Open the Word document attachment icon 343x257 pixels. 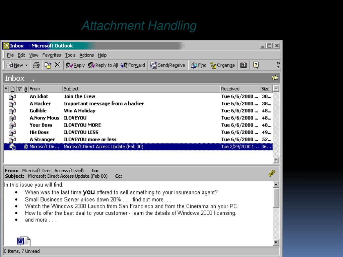(x=24, y=241)
